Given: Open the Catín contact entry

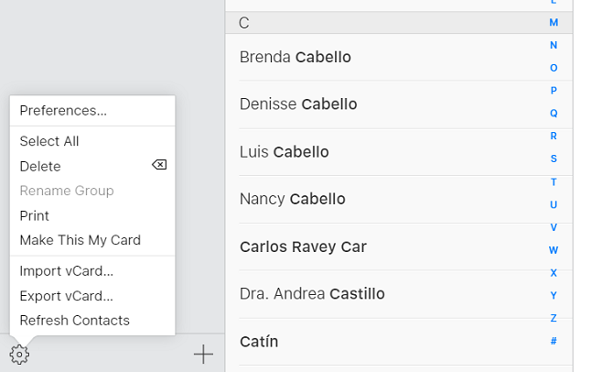Looking at the screenshot, I should [x=259, y=342].
